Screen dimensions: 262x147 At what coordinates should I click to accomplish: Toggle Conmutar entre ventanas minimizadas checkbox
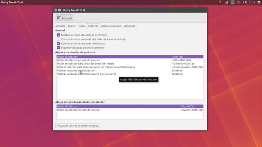(59, 43)
